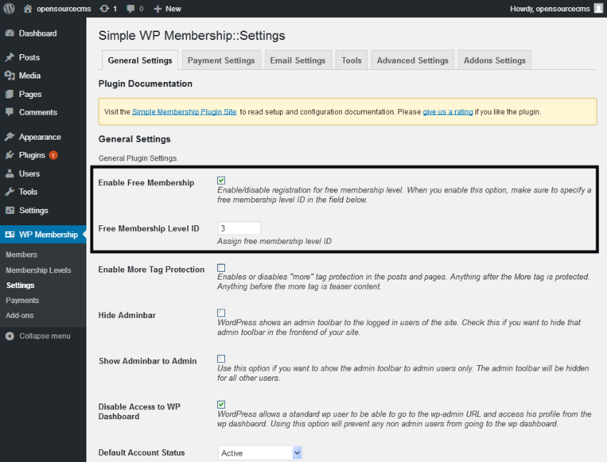Click the user avatar in top bar
607x462 pixels.
598,9
